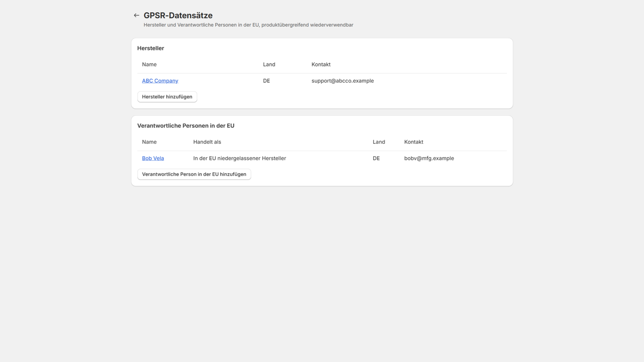This screenshot has height=362, width=644.
Task: Click the Name column header in Hersteller table
Action: point(149,65)
